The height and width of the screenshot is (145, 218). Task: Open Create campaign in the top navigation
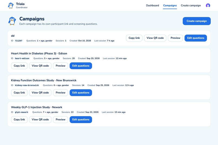191,6
